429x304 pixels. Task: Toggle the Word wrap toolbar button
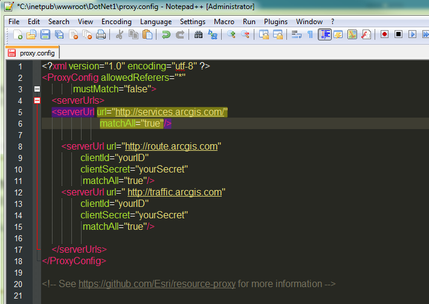pyautogui.click(x=296, y=35)
